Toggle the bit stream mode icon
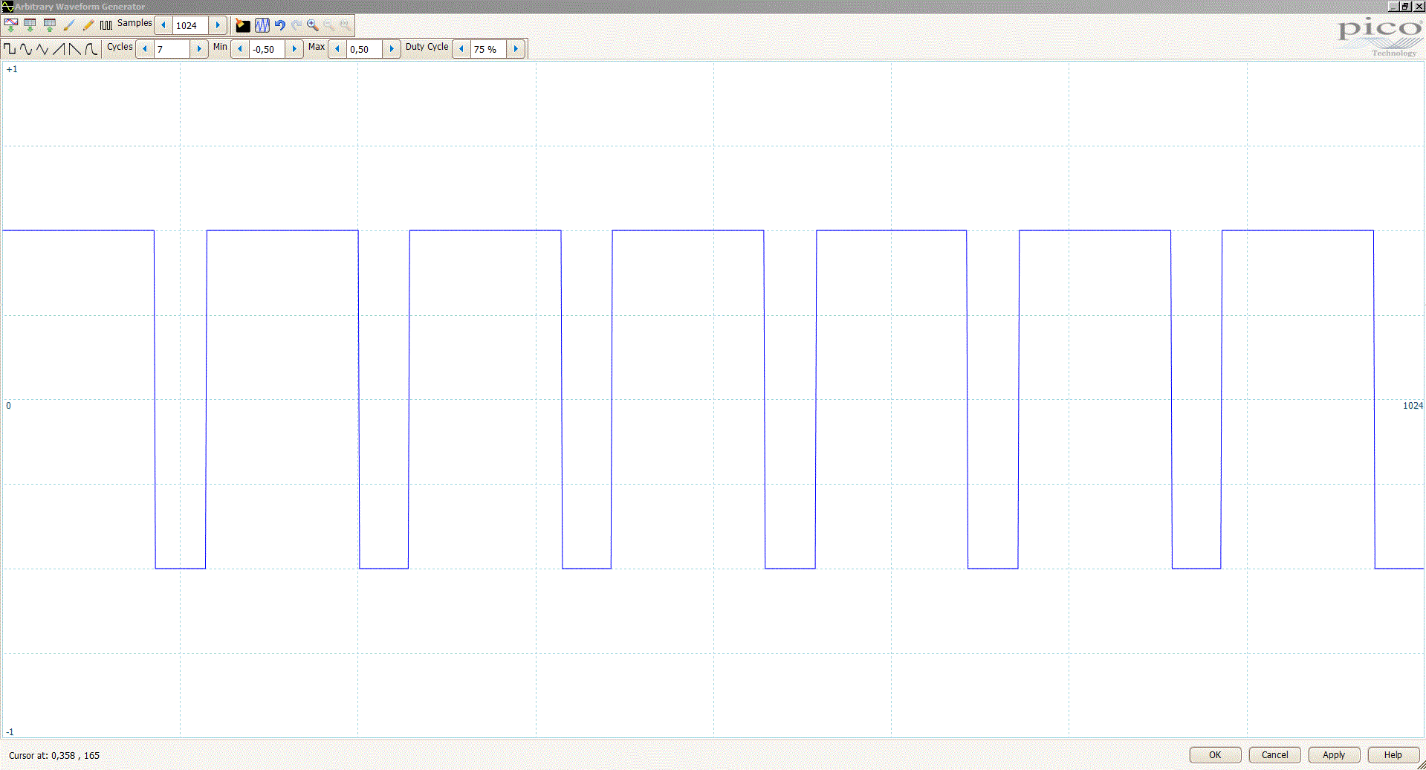This screenshot has height=770, width=1426. (x=106, y=25)
